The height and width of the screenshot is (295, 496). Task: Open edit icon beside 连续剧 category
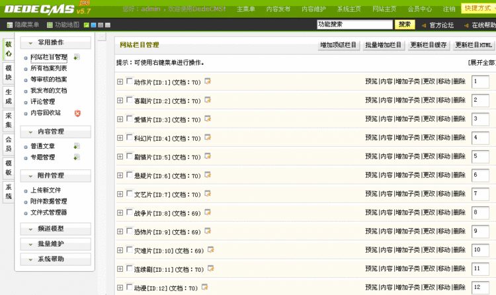click(211, 269)
